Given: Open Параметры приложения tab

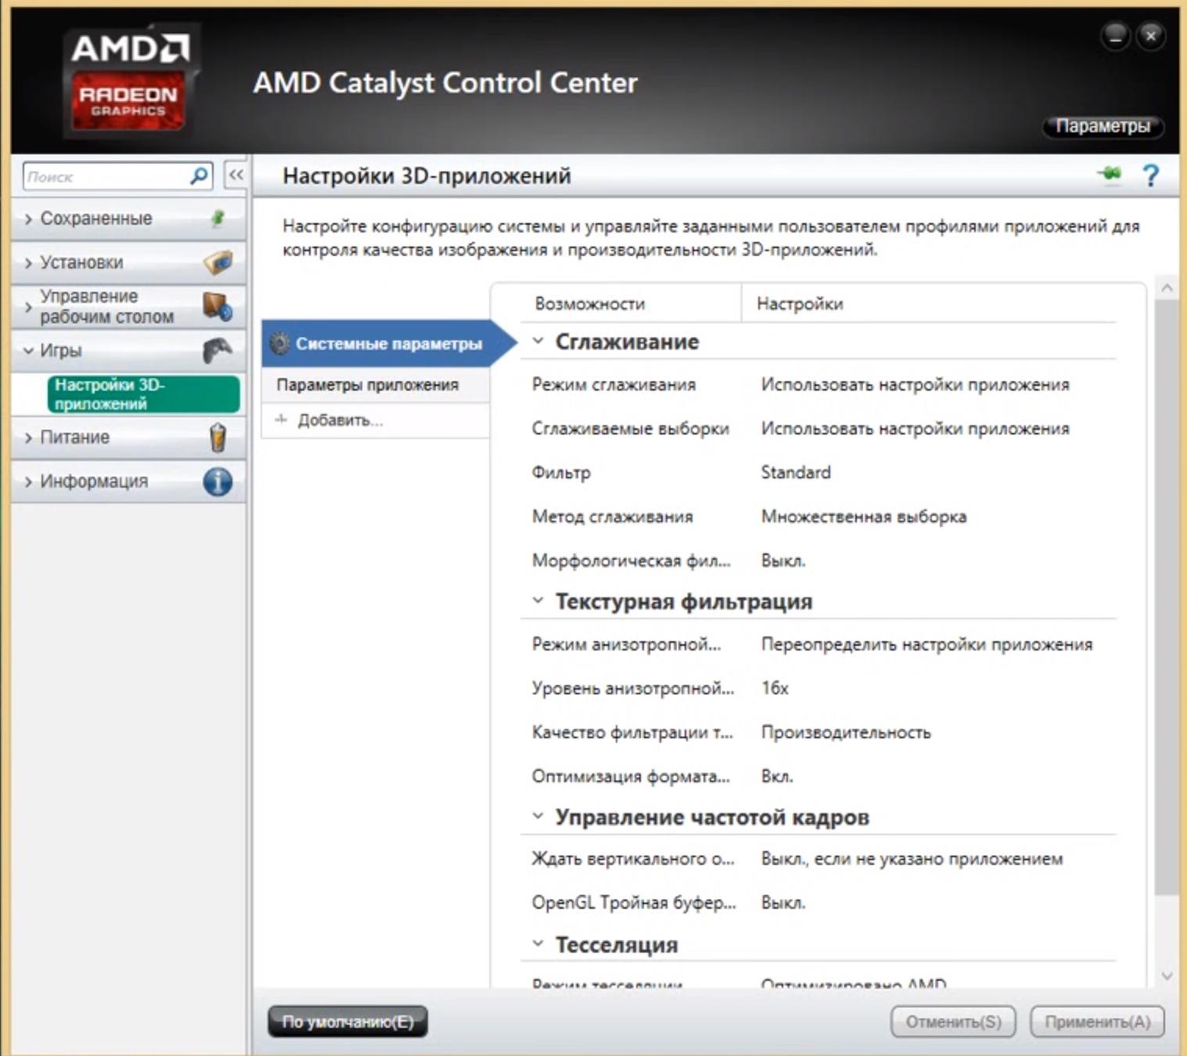Looking at the screenshot, I should 376,384.
